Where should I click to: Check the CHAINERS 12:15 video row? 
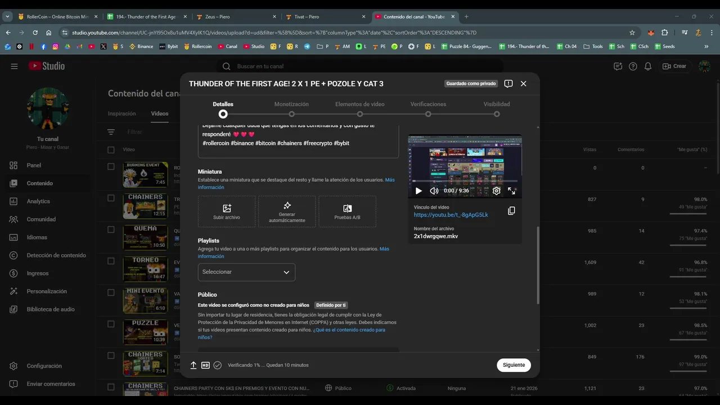(111, 198)
